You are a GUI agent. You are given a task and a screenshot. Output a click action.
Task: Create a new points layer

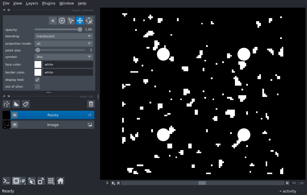(7, 104)
